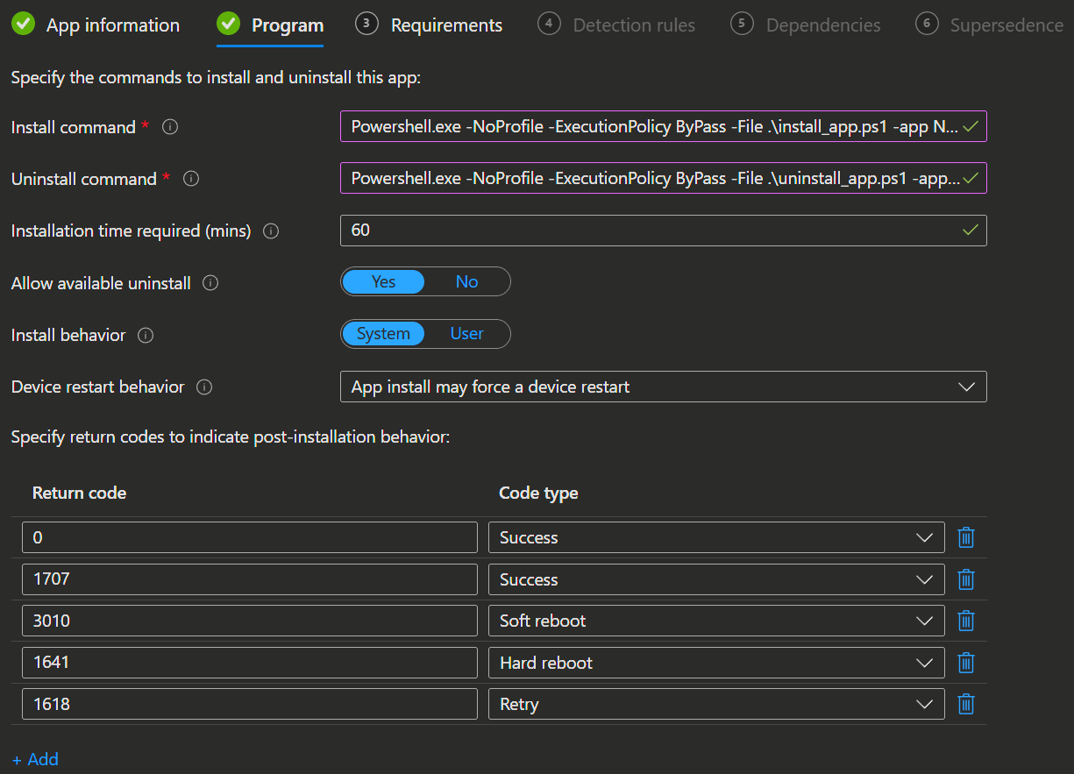Click info icon beside Uninstall command
The image size is (1074, 774).
[191, 179]
